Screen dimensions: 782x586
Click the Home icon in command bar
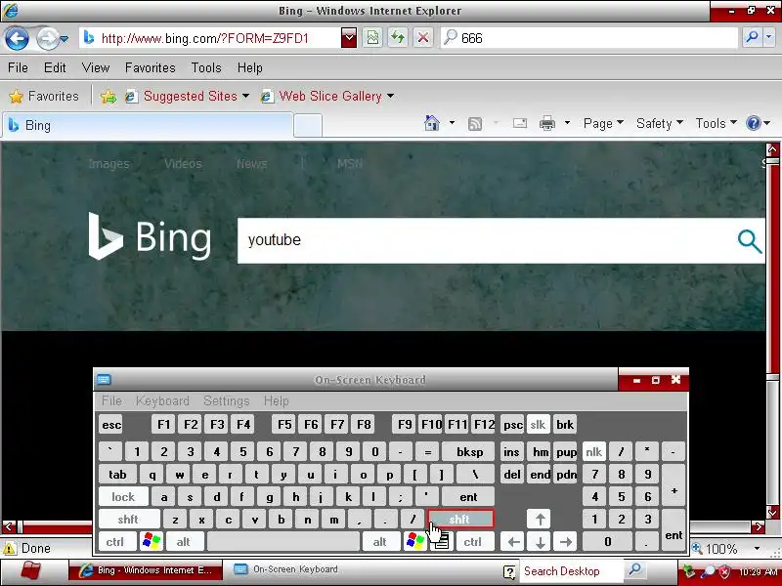click(x=432, y=123)
